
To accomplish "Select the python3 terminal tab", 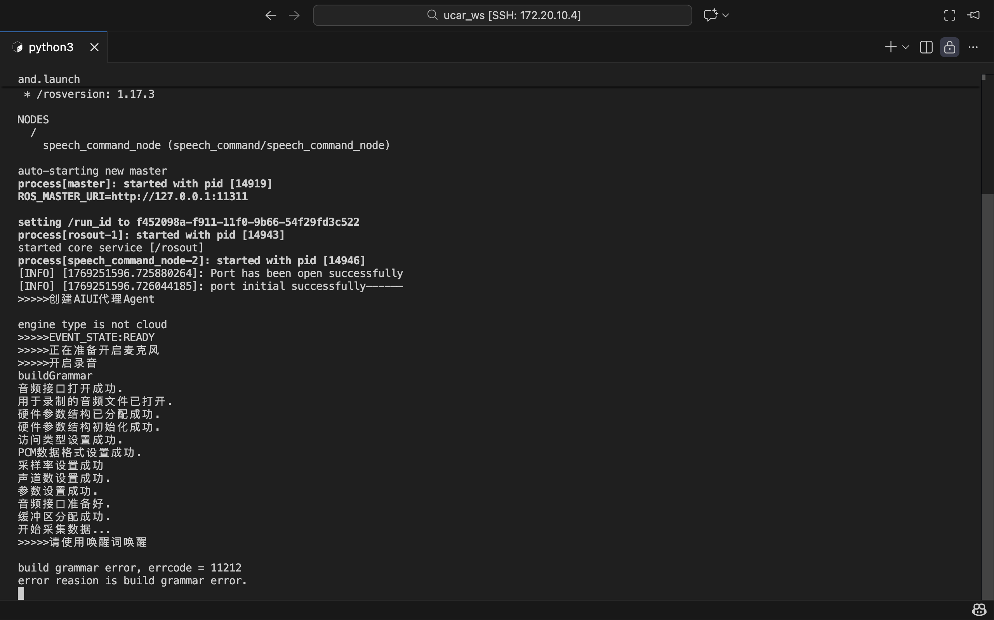I will pyautogui.click(x=51, y=48).
